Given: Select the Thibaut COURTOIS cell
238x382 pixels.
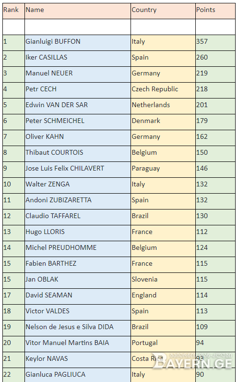Looking at the screenshot, I should click(x=78, y=153).
